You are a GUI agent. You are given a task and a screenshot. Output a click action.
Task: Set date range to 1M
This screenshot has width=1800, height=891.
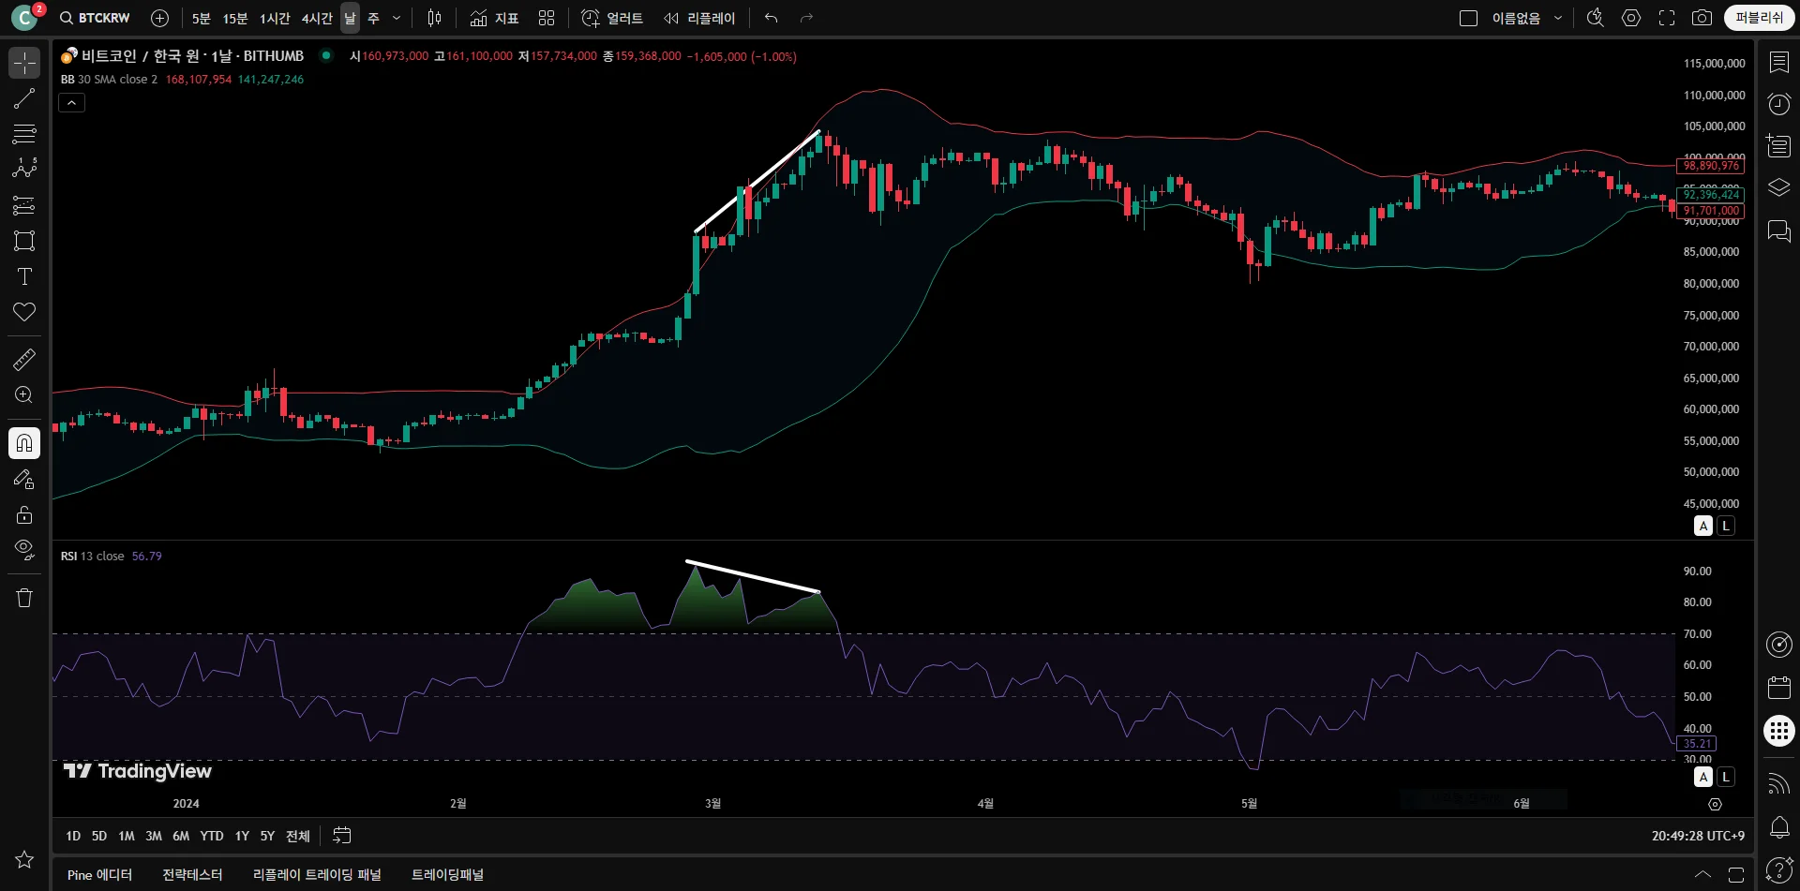coord(127,836)
